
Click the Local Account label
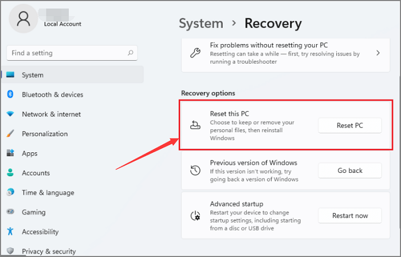coord(62,24)
